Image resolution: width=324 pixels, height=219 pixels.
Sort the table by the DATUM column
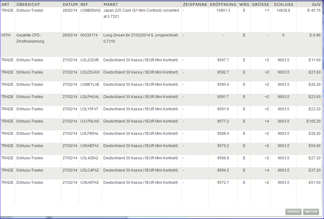click(70, 4)
